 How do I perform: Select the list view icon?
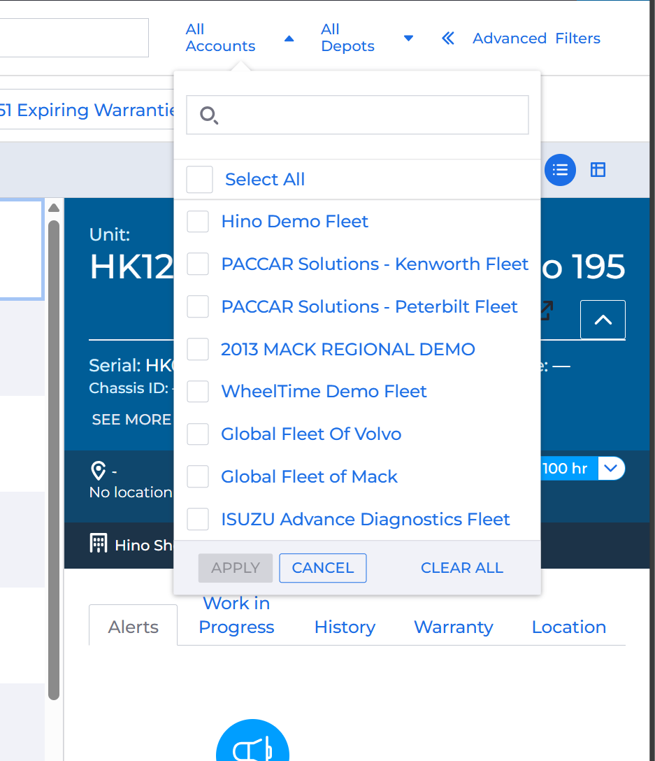pyautogui.click(x=560, y=170)
